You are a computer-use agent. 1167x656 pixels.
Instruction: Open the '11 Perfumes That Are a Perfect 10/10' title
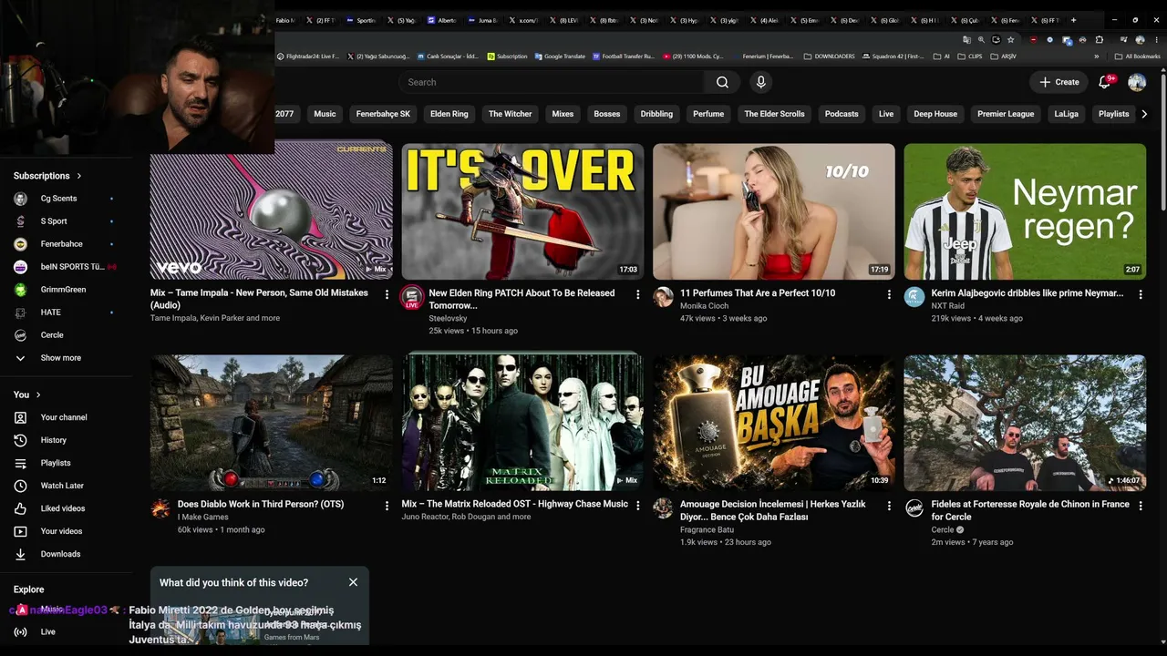tap(758, 293)
